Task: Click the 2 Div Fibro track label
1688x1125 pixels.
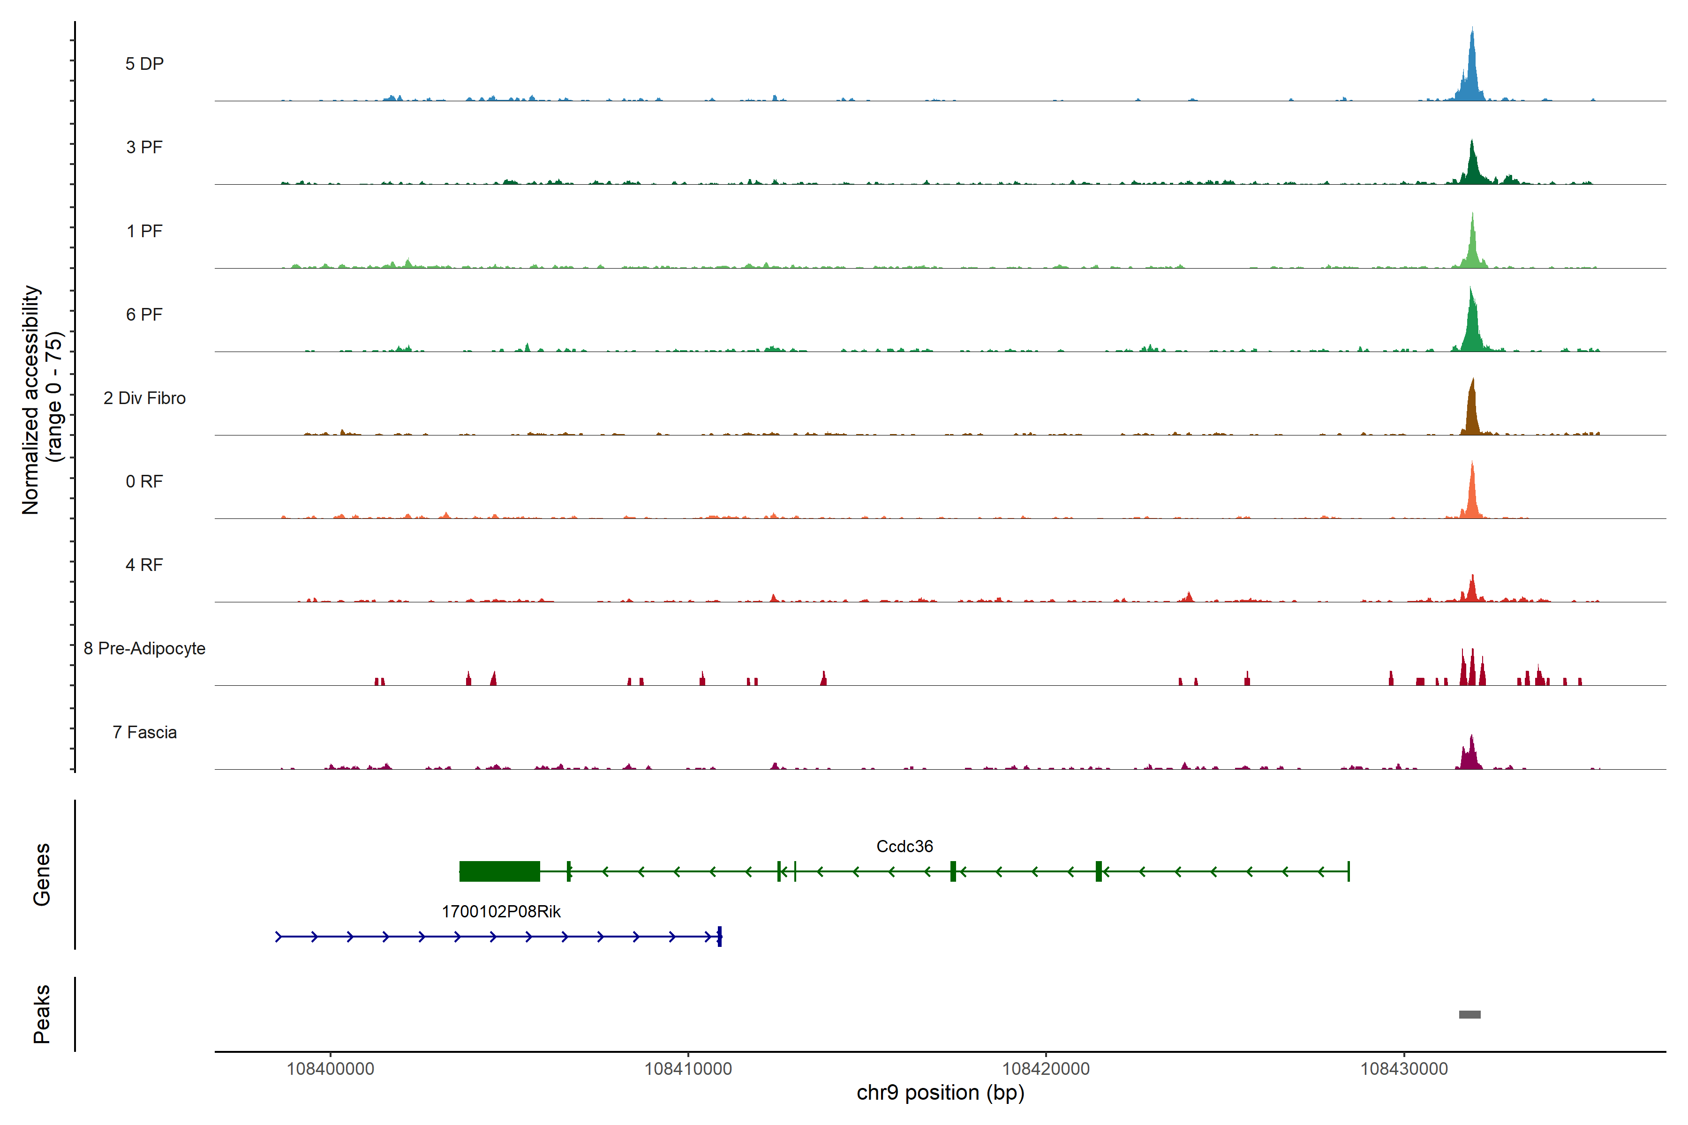Action: pos(144,398)
